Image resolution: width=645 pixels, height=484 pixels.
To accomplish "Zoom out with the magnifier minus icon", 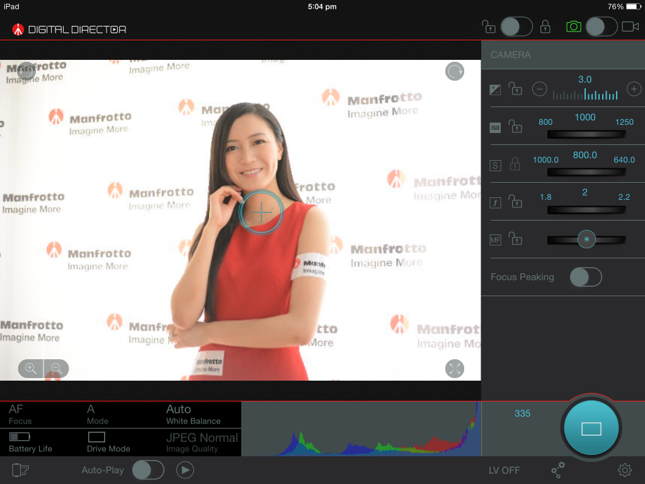I will coord(56,368).
